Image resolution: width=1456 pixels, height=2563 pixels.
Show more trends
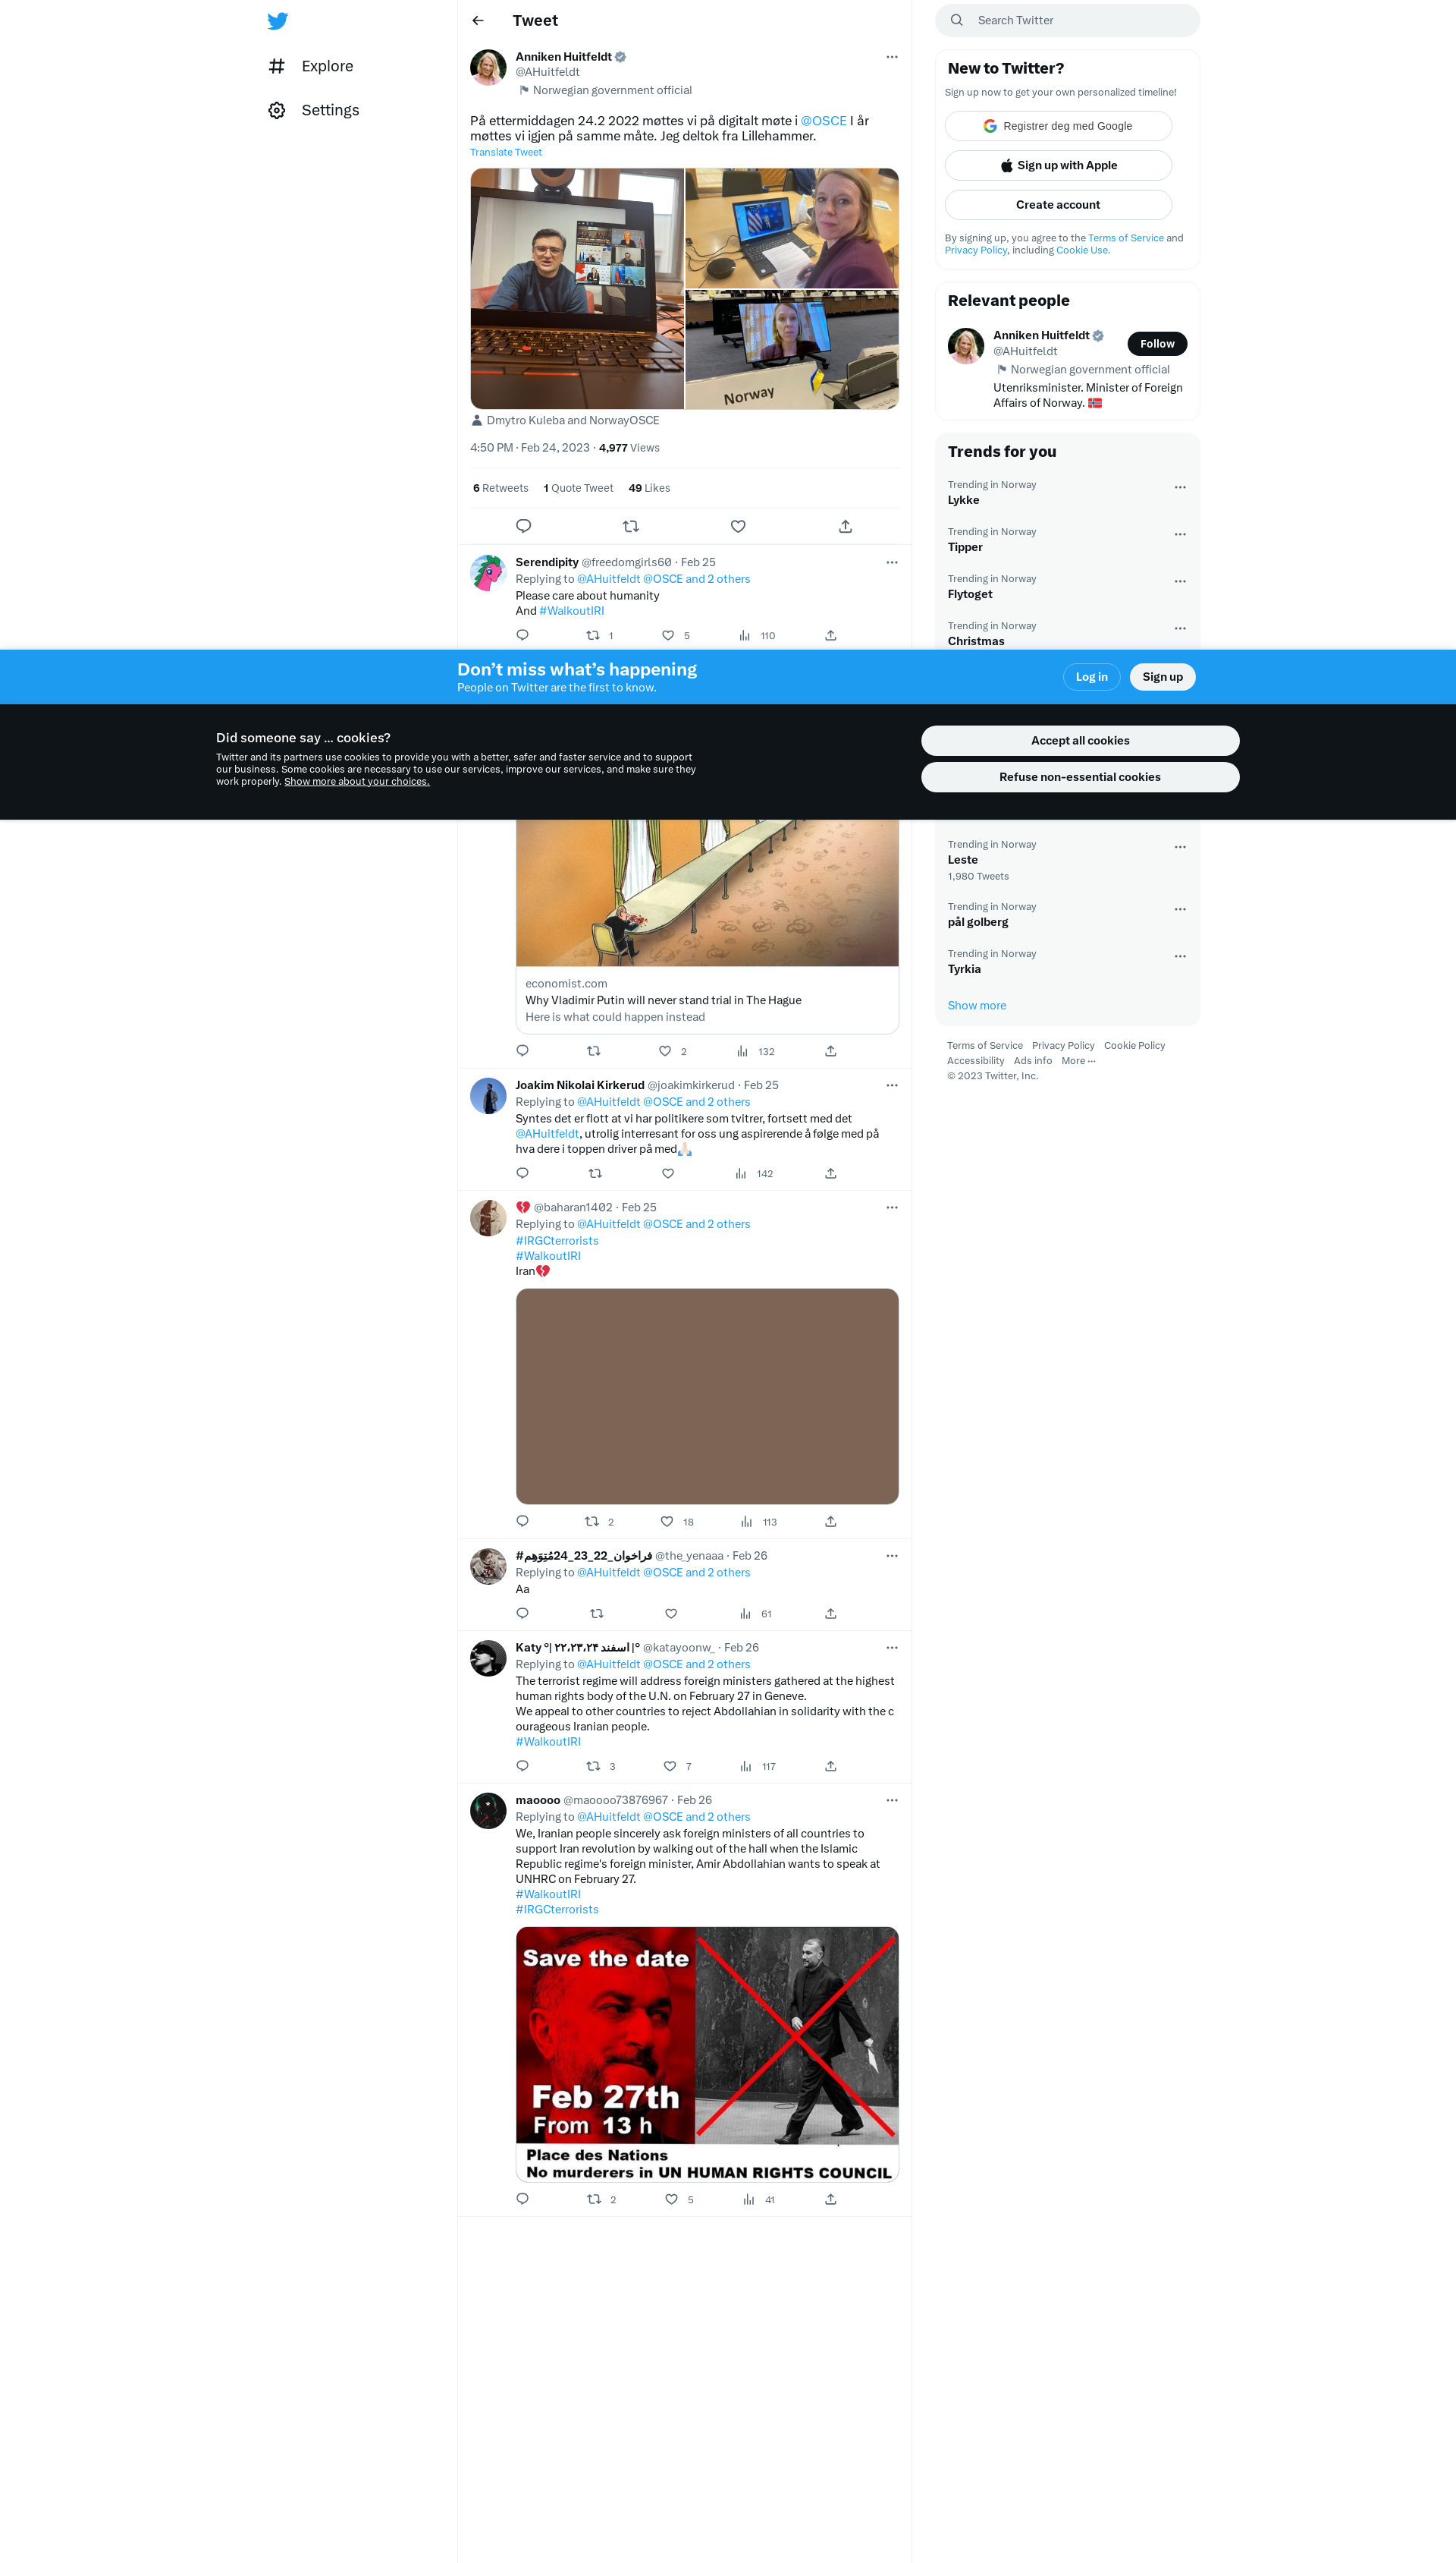point(977,1006)
